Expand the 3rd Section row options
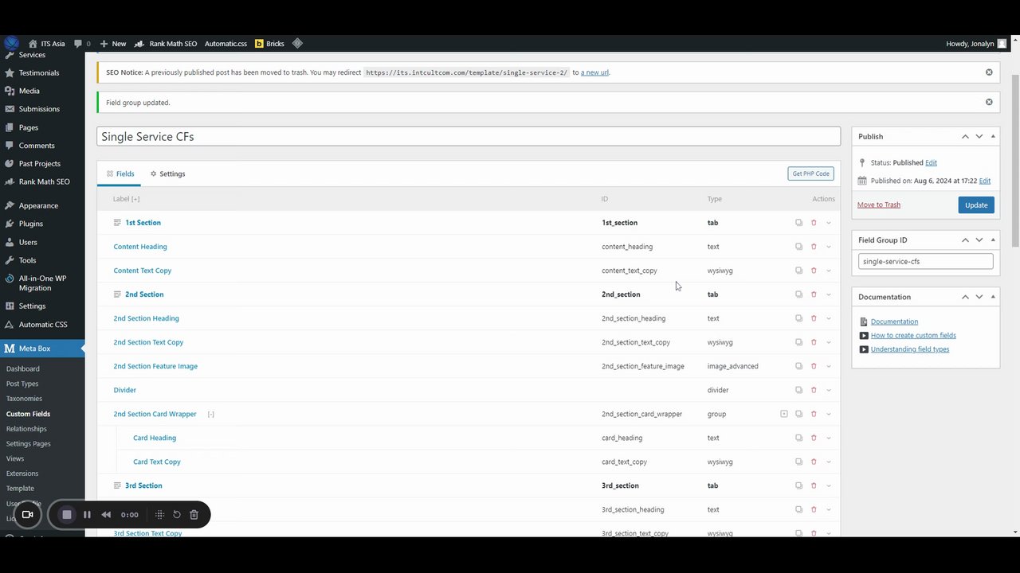 [829, 485]
